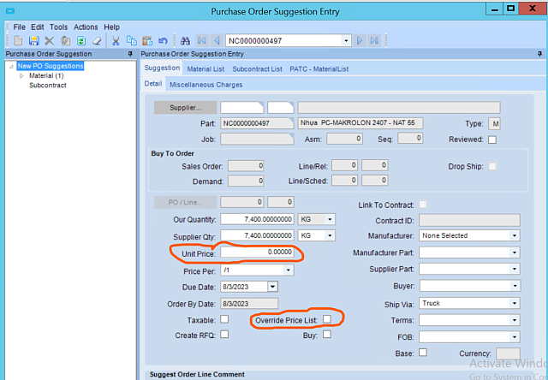Select the Subcontract tree item
The height and width of the screenshot is (380, 548).
pyautogui.click(x=48, y=86)
